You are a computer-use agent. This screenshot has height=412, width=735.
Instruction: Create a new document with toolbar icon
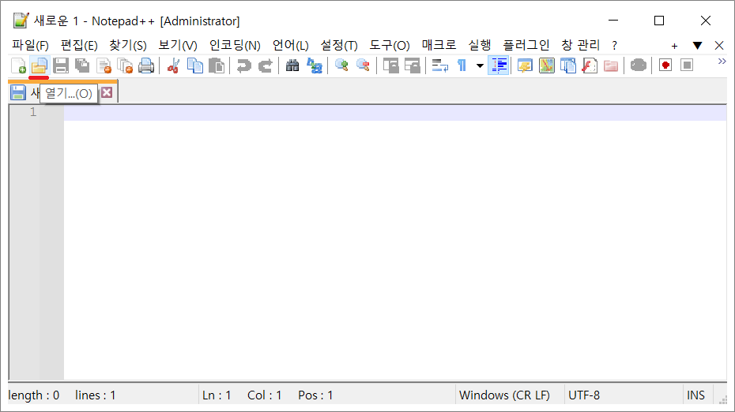point(18,66)
